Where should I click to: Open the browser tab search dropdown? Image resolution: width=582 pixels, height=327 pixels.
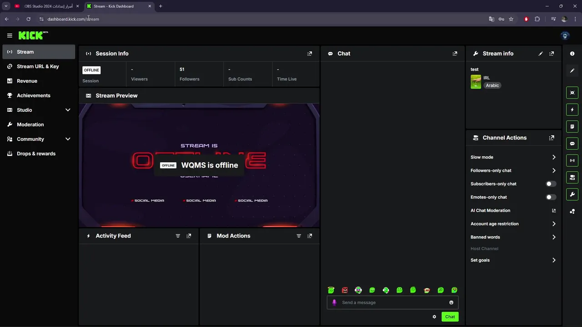click(6, 6)
